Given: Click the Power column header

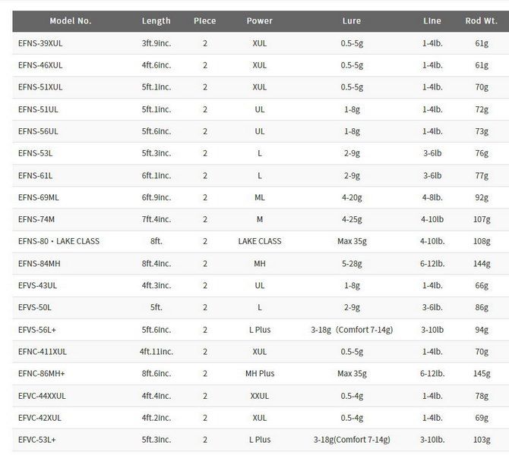Looking at the screenshot, I should point(259,21).
